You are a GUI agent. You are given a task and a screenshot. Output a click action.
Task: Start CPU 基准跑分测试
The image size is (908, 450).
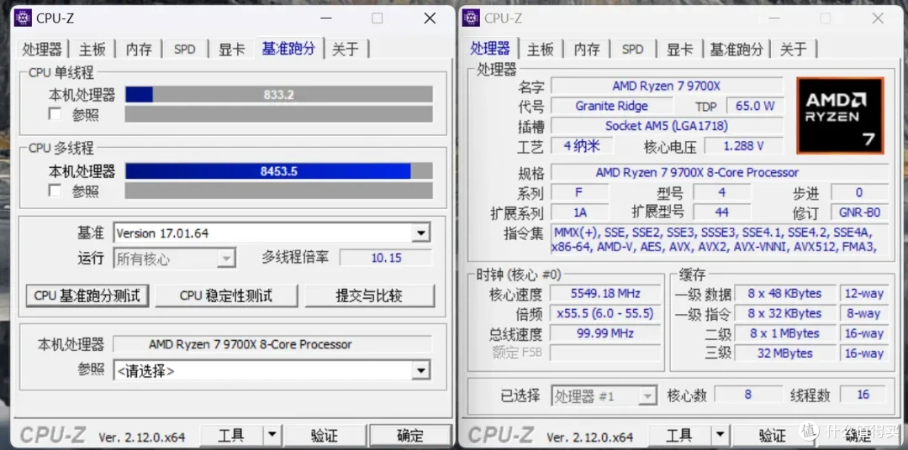pos(87,296)
